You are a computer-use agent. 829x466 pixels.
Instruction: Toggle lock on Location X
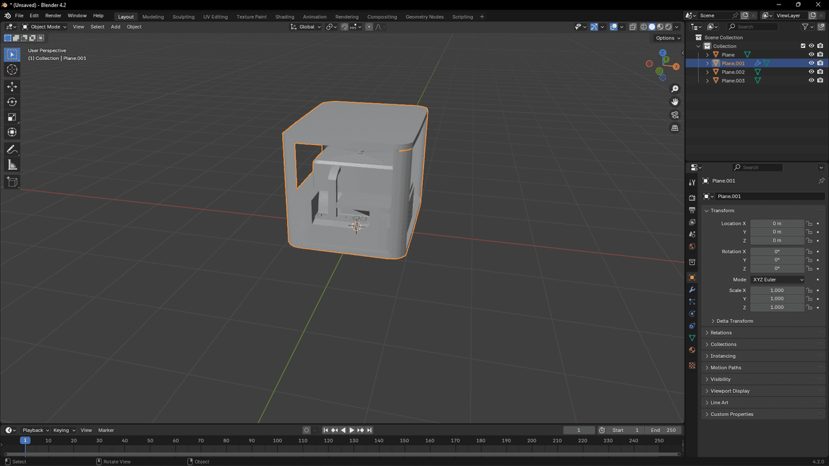[809, 223]
